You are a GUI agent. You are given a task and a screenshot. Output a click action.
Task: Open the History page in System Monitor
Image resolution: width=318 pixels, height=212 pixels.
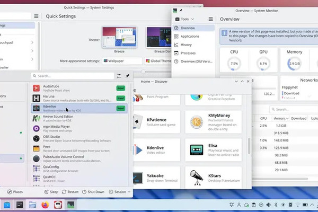pos(186,45)
